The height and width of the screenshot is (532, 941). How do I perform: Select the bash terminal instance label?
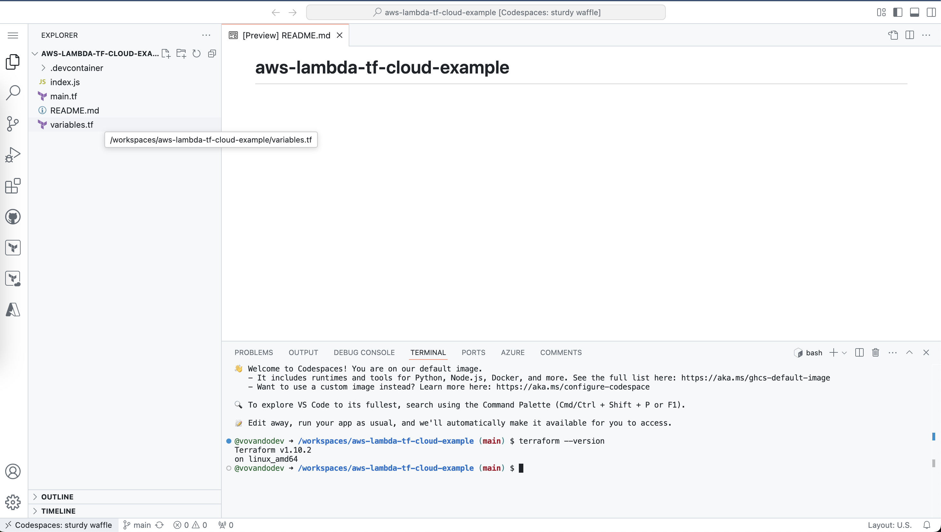click(x=808, y=353)
